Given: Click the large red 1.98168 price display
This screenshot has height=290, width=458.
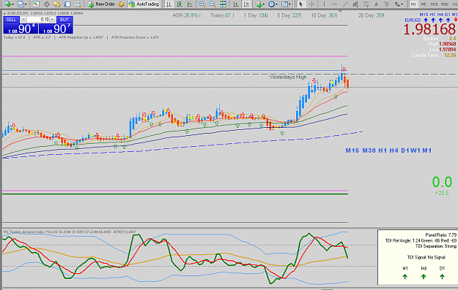Looking at the screenshot, I should [x=429, y=29].
